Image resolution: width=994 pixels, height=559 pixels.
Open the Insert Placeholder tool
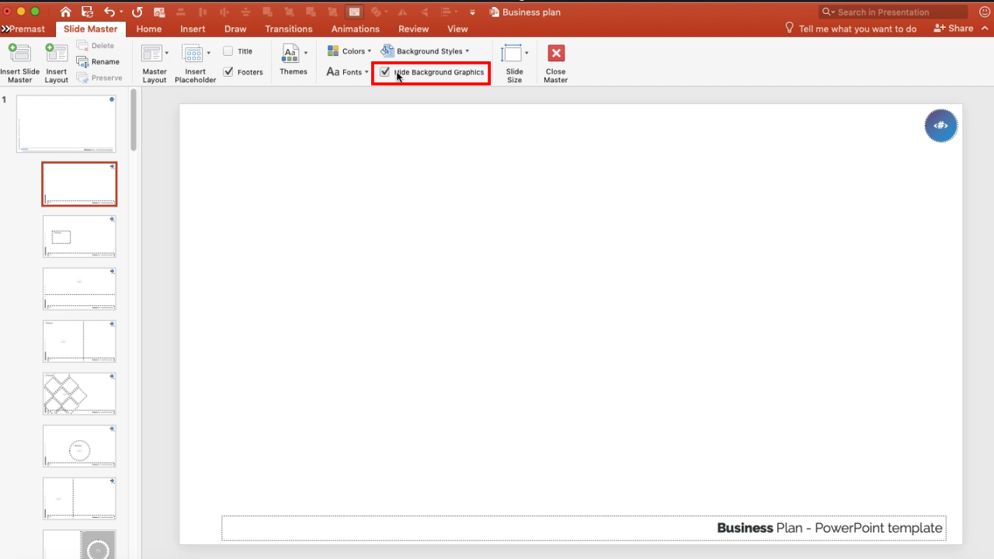tap(195, 62)
